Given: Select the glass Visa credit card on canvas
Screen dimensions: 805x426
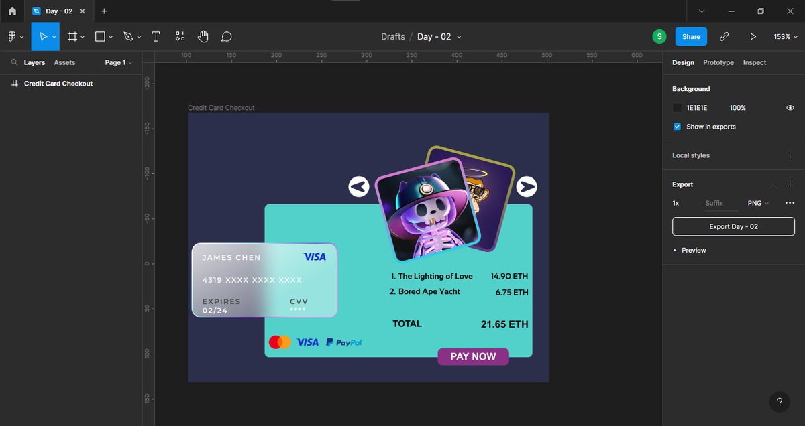Looking at the screenshot, I should pos(264,280).
